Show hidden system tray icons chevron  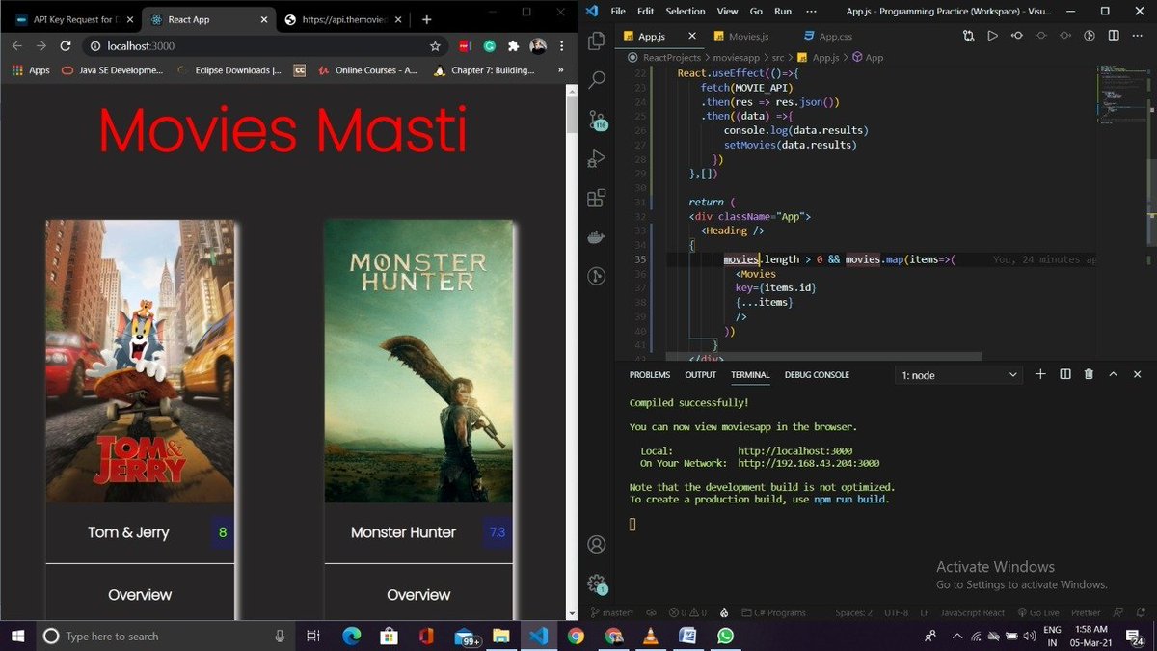pyautogui.click(x=957, y=637)
